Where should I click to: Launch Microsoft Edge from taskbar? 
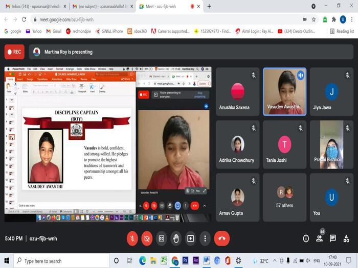143,261
